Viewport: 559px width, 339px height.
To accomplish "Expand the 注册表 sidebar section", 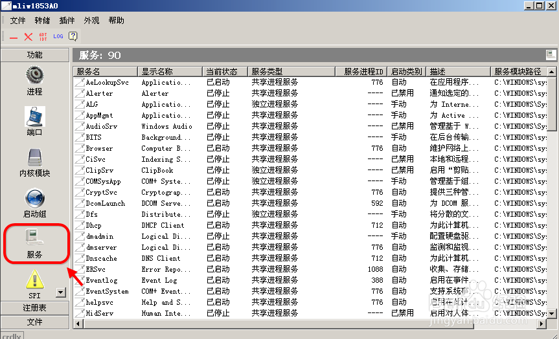I will click(34, 308).
